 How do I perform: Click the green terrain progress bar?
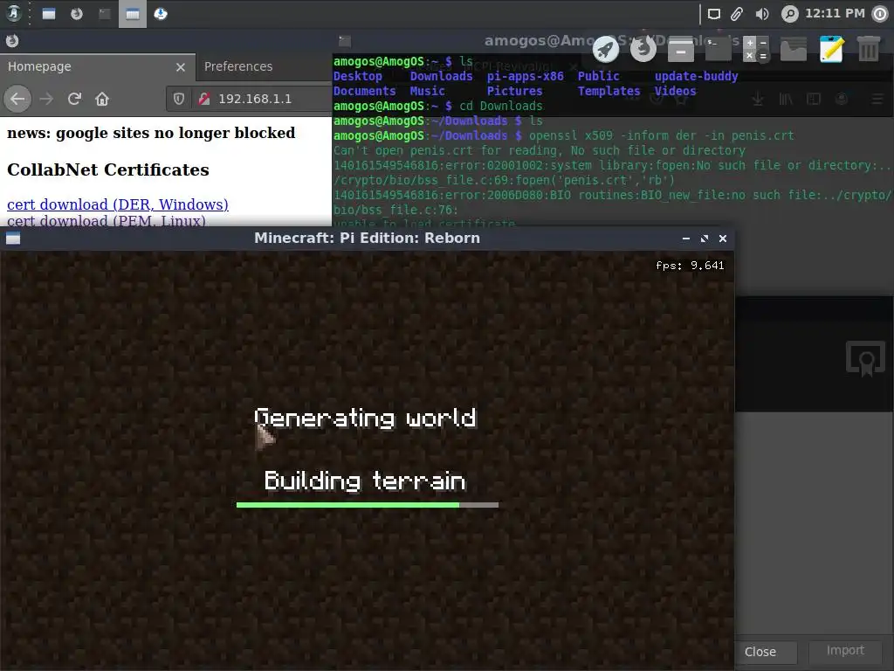coord(368,505)
